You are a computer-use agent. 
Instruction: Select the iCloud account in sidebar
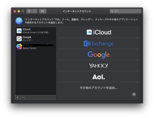tap(36, 31)
